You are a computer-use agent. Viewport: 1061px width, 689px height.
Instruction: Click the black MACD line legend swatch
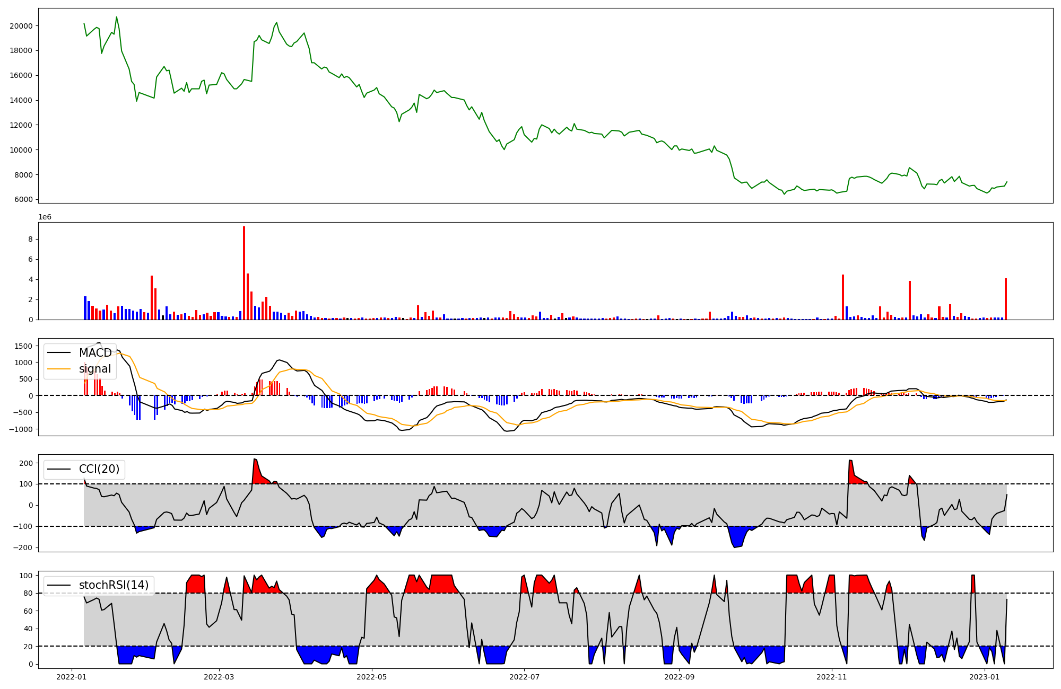point(59,353)
